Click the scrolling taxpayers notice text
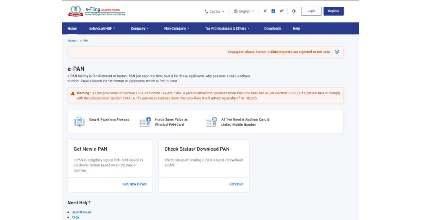Screen dimensions: 421x220 point(279,52)
